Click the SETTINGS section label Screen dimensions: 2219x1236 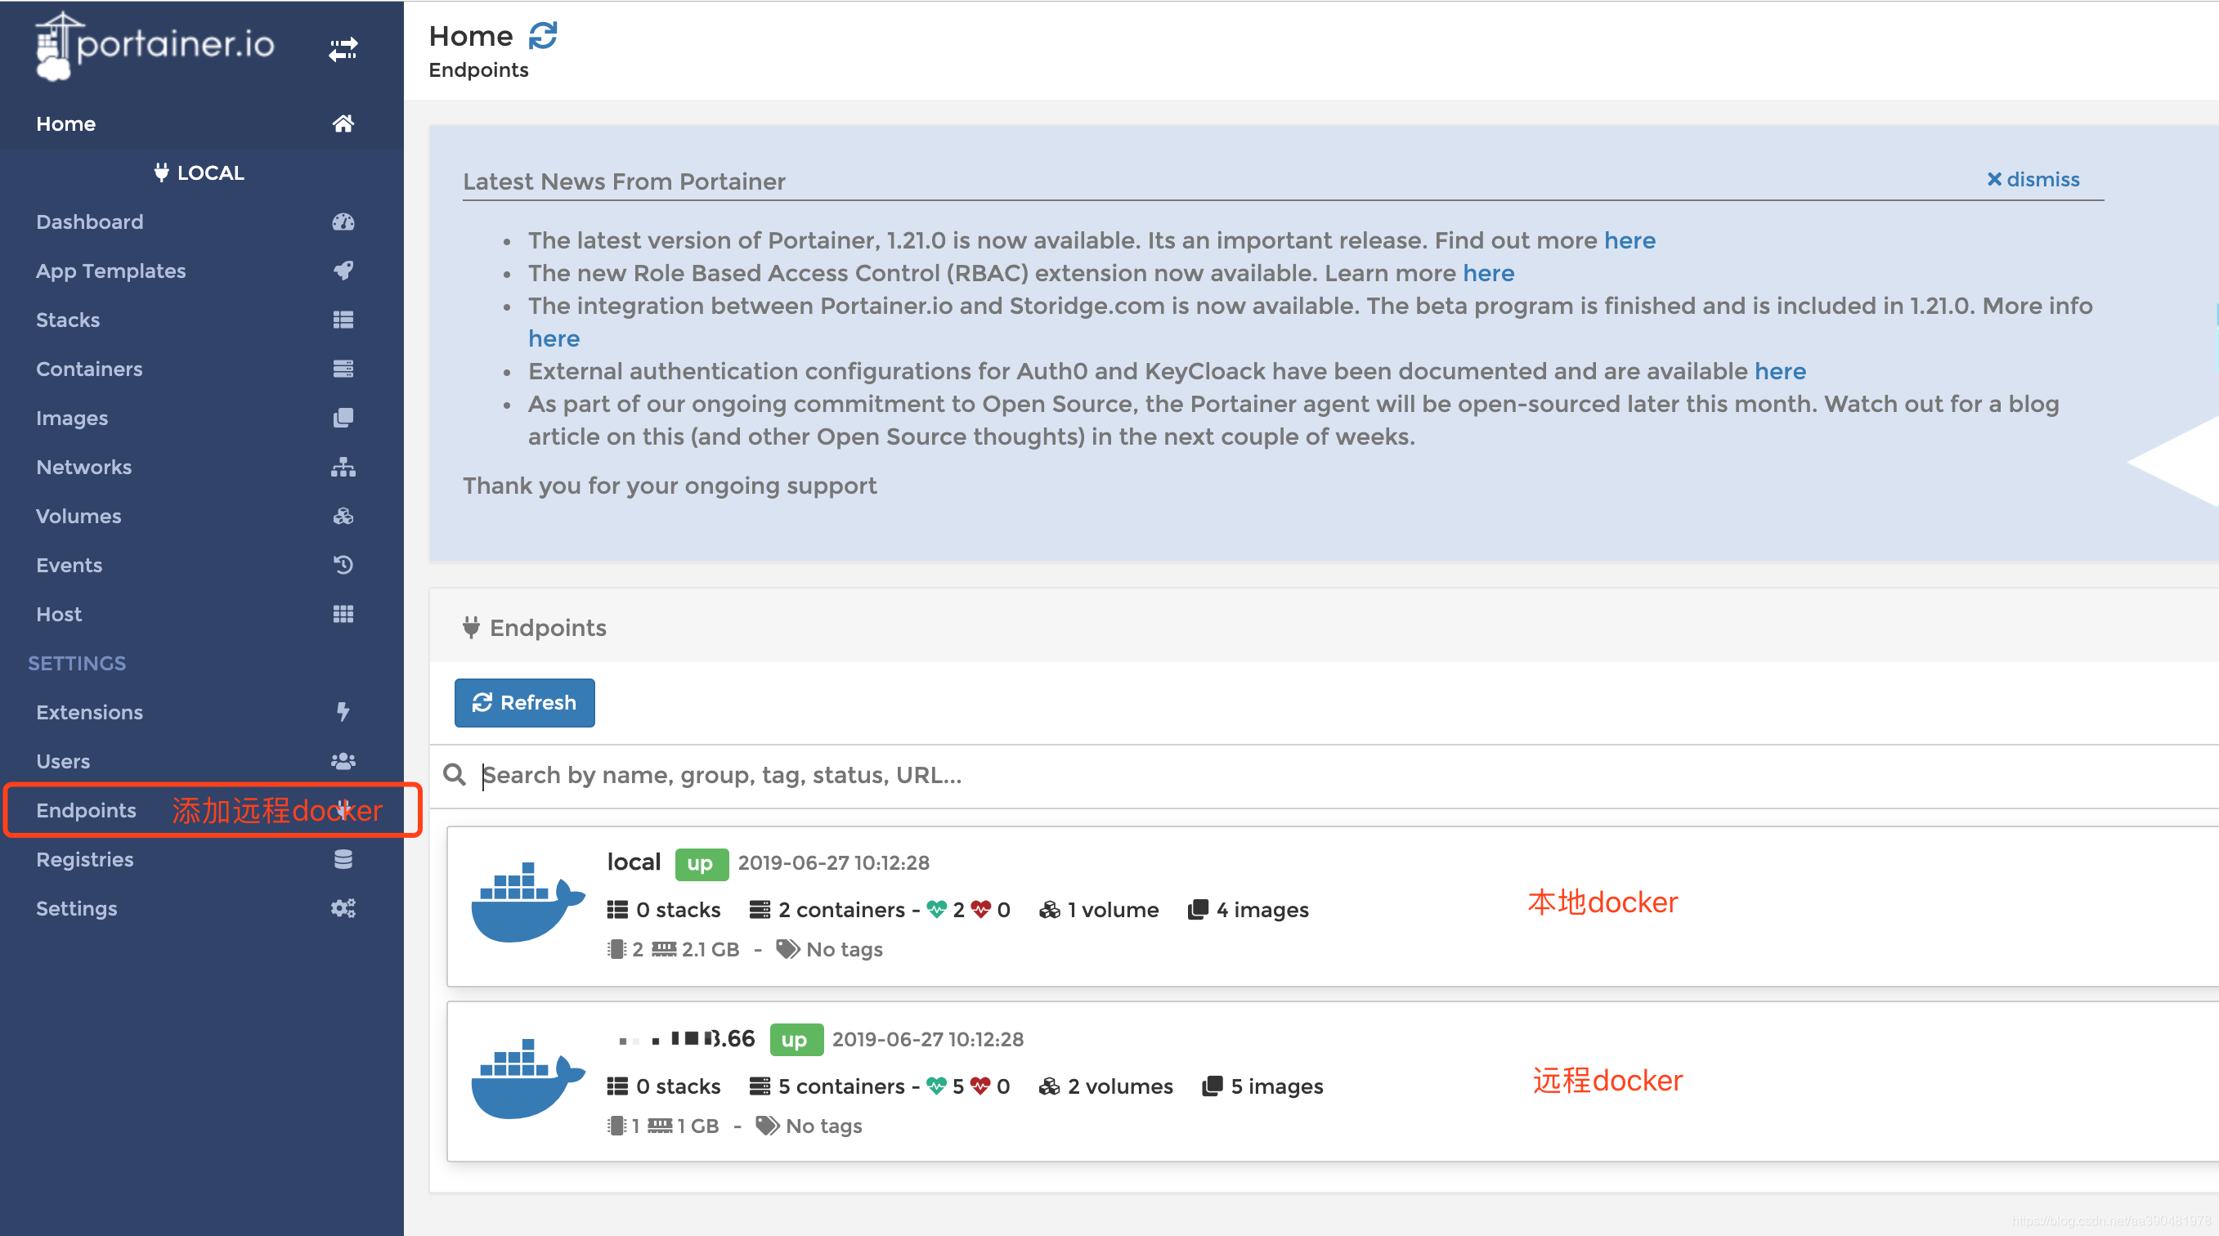tap(77, 663)
